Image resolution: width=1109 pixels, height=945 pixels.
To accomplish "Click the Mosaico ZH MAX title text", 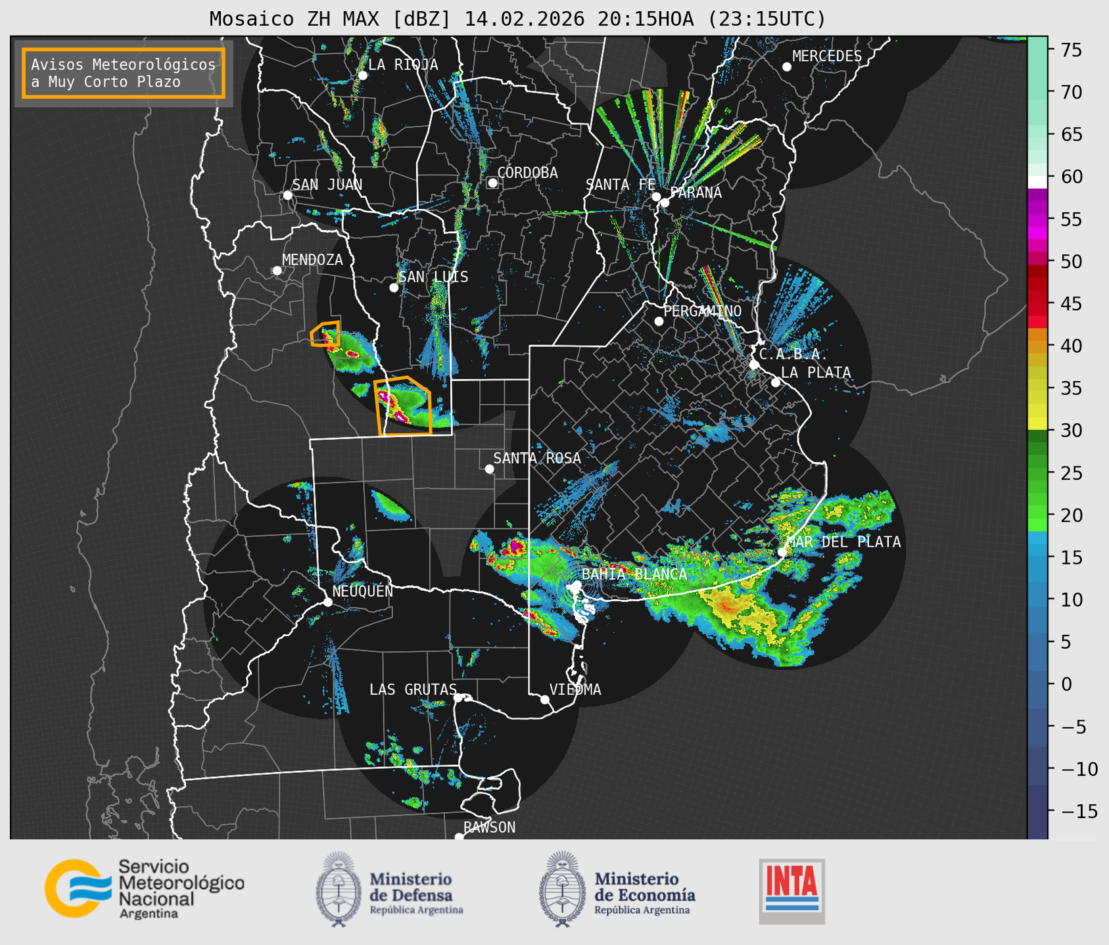I will 517,18.
